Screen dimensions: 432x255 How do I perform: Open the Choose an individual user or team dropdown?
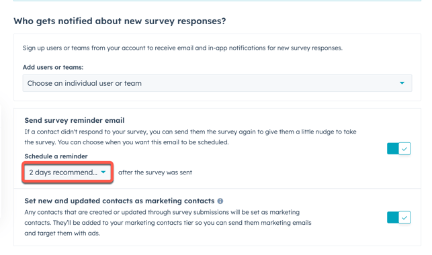tap(217, 83)
